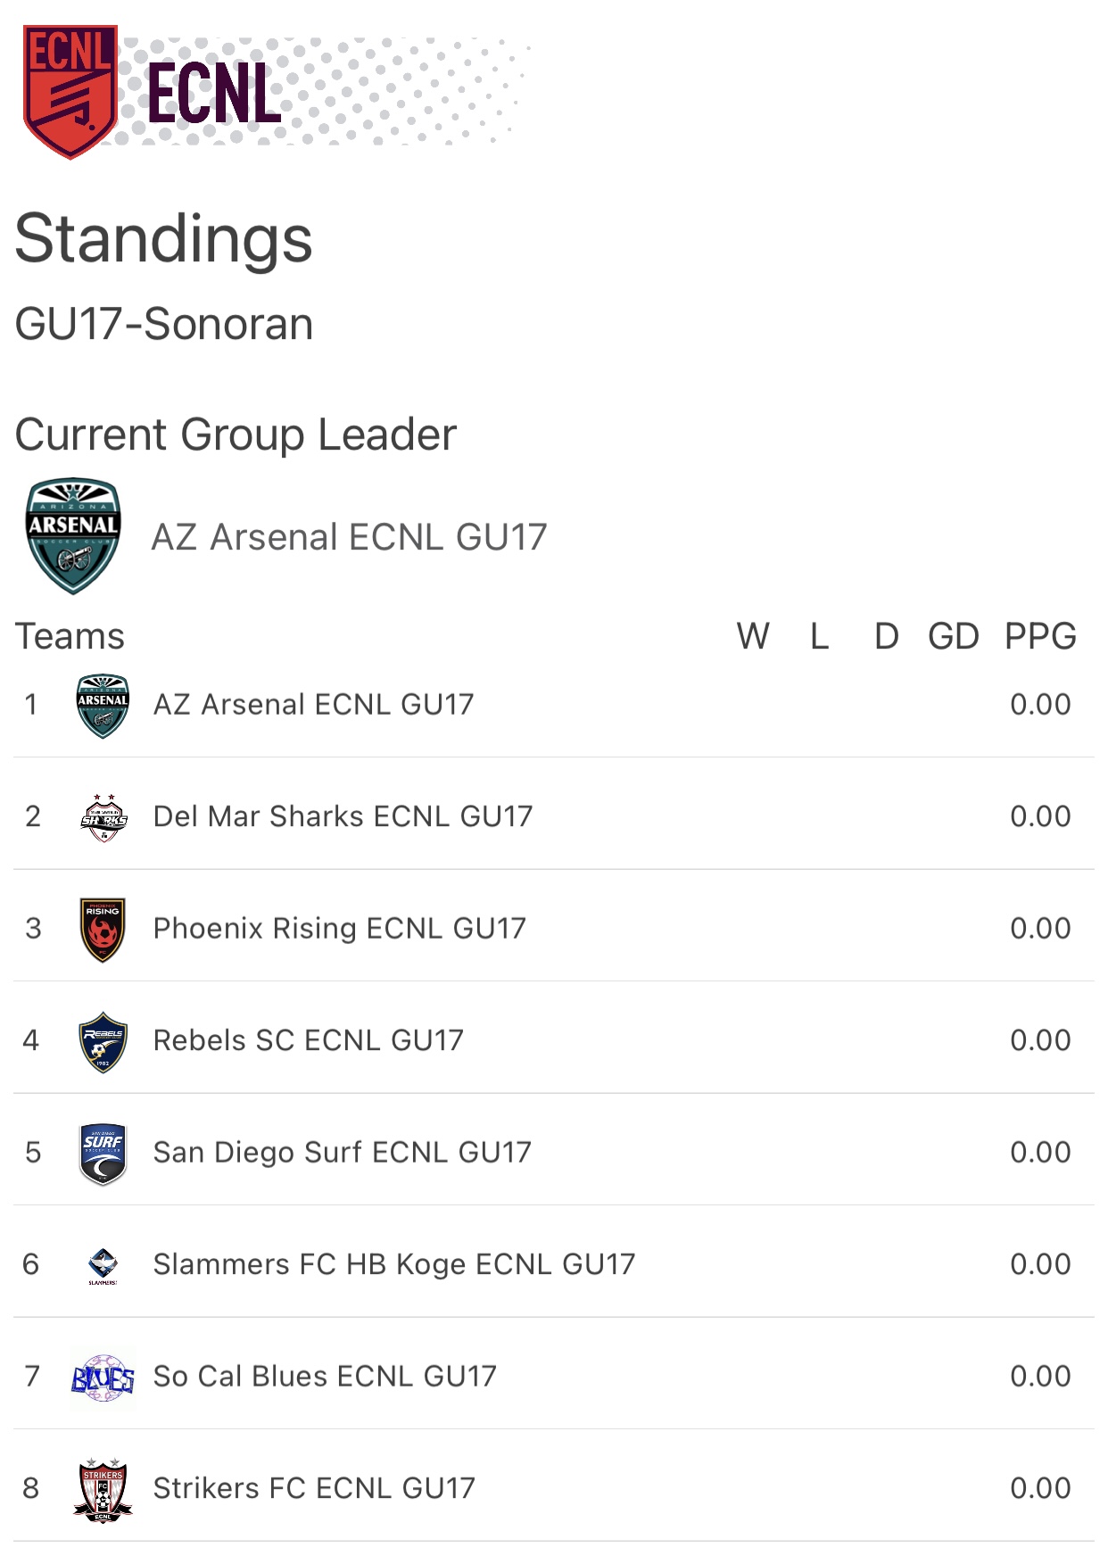Image resolution: width=1108 pixels, height=1564 pixels.
Task: Tap the large Arizona Arsenal leader crest
Action: (73, 536)
